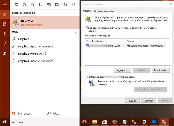Filter search results by folders icon
The height and width of the screenshot is (126, 174).
pos(41,5)
